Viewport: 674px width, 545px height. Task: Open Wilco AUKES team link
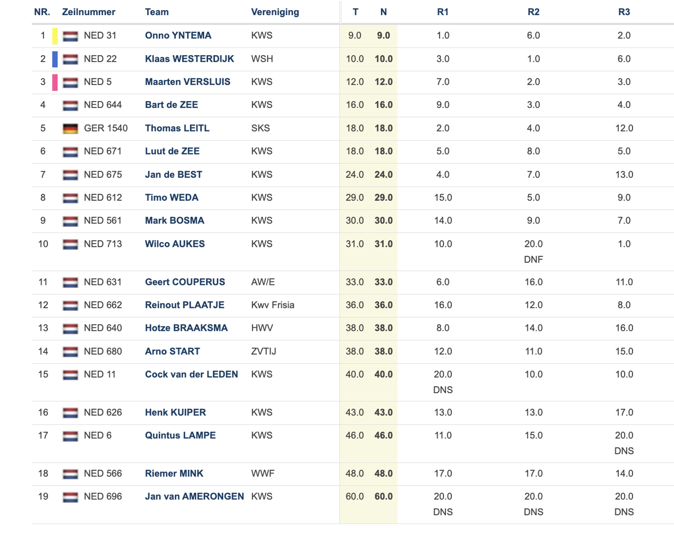pos(175,244)
